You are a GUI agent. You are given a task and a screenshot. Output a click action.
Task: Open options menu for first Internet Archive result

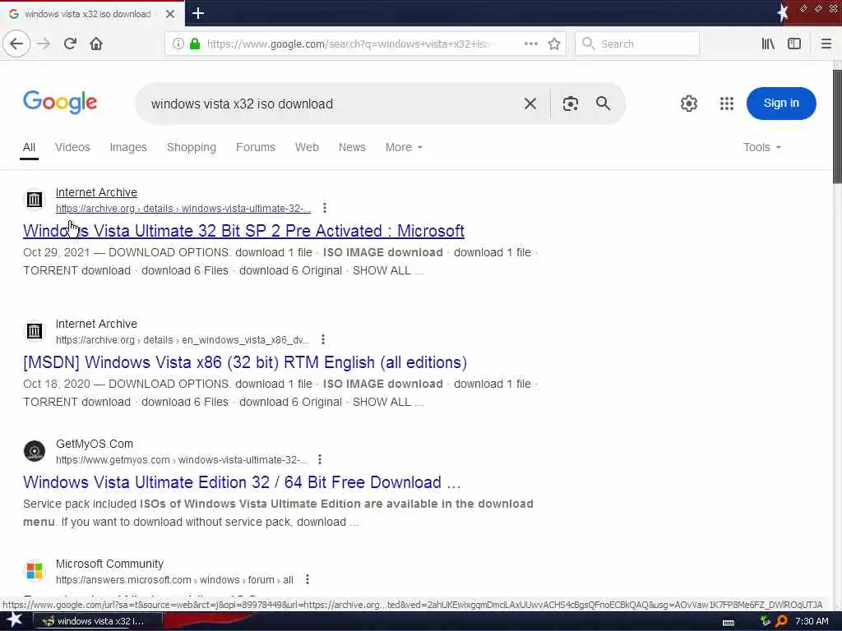324,208
